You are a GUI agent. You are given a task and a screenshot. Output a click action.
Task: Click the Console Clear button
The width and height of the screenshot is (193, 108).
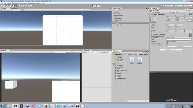84,52
